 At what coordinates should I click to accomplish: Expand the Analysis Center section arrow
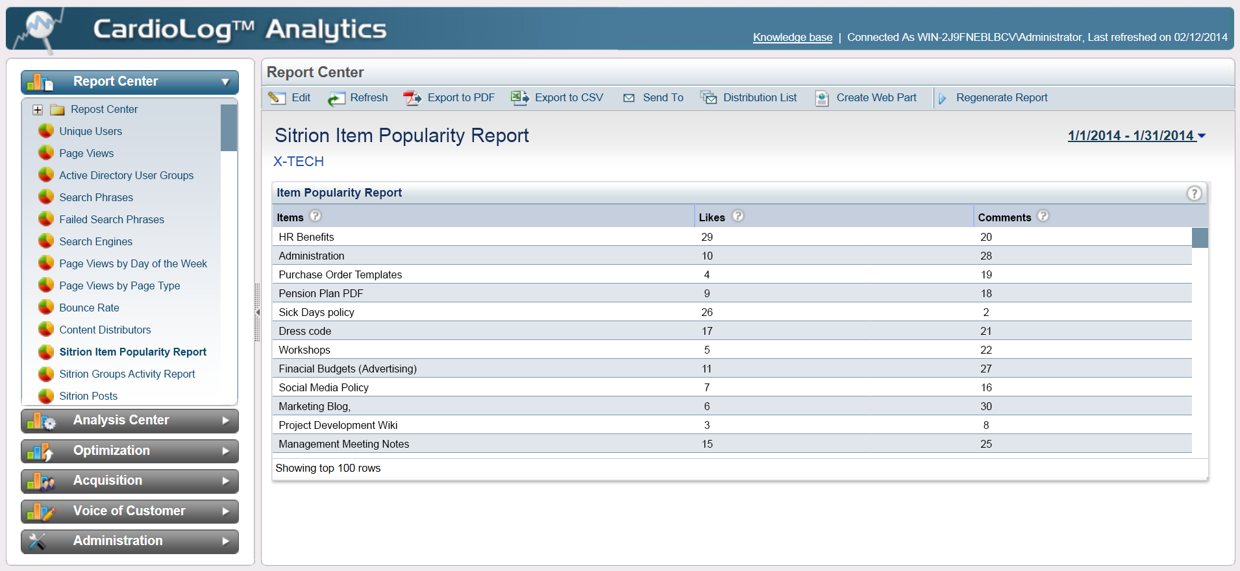tap(226, 420)
